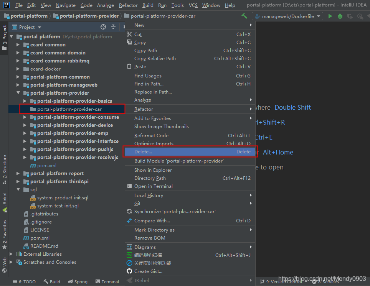
Task: Expand External Libraries node
Action: point(11,254)
